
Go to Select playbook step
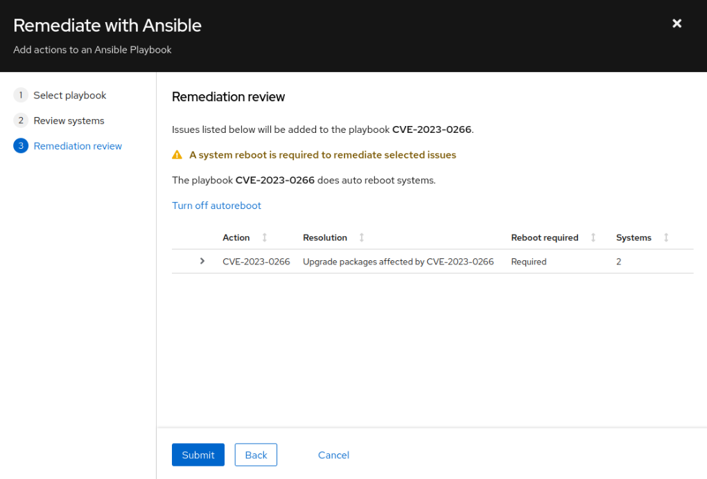tap(70, 96)
